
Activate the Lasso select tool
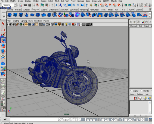[x=3, y=29]
